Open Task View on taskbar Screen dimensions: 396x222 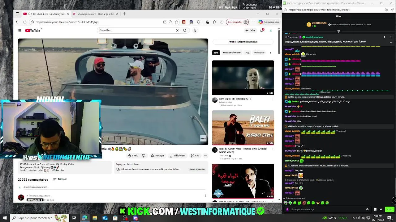coord(74,218)
